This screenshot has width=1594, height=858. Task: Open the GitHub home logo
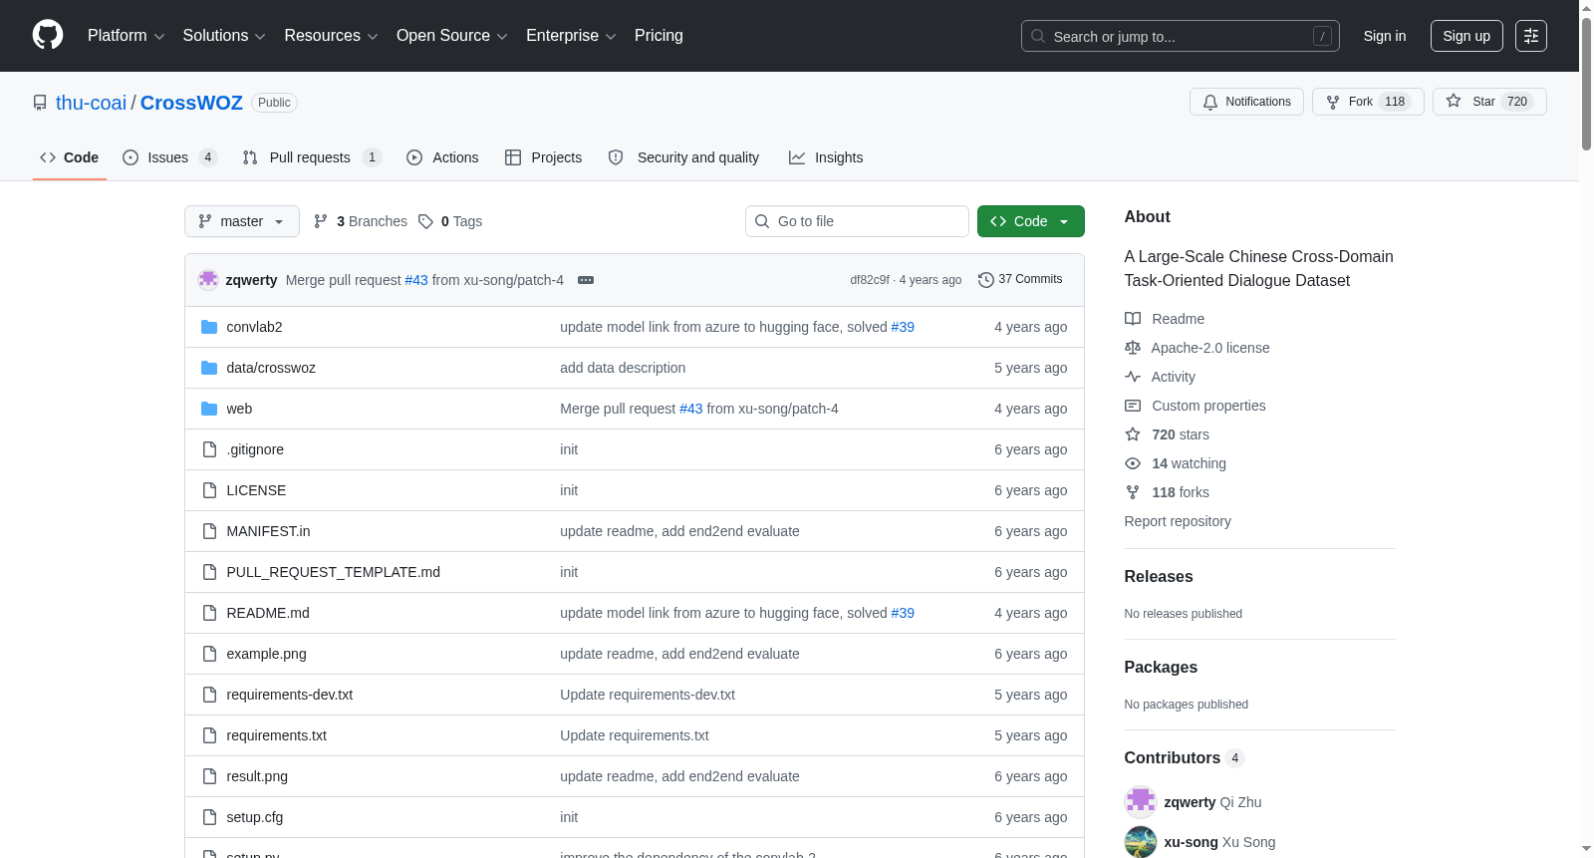pos(48,35)
